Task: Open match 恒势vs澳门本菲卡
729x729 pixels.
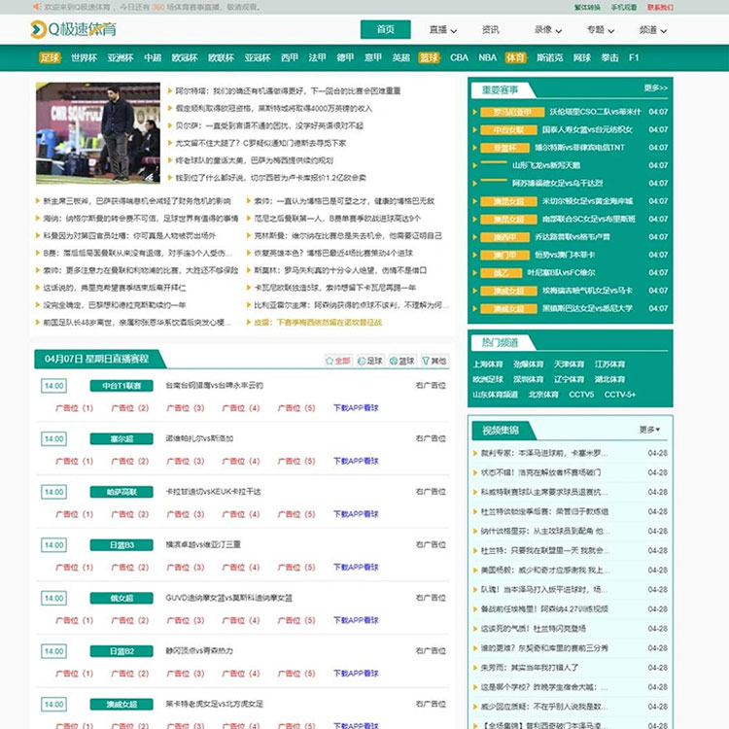Action: coord(565,255)
